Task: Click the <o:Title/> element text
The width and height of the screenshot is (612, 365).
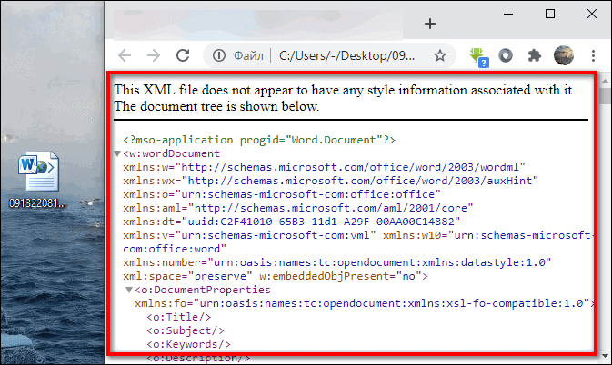Action: point(179,317)
